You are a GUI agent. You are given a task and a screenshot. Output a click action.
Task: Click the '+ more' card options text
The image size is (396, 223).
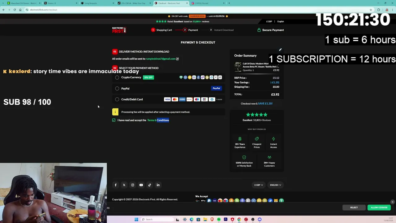(219, 99)
